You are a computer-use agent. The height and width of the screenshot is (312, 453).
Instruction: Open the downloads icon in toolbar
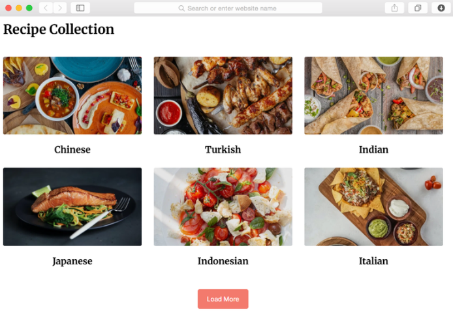click(x=441, y=8)
